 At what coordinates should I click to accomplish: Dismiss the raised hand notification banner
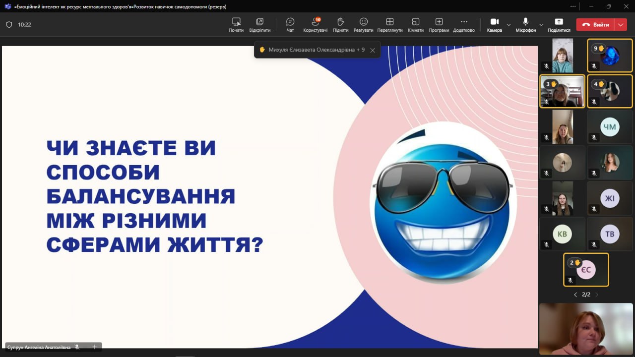click(x=373, y=50)
